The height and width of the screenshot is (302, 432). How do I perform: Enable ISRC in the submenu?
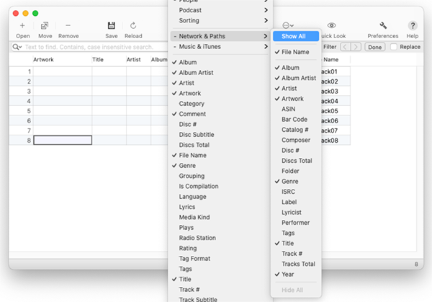pyautogui.click(x=296, y=192)
